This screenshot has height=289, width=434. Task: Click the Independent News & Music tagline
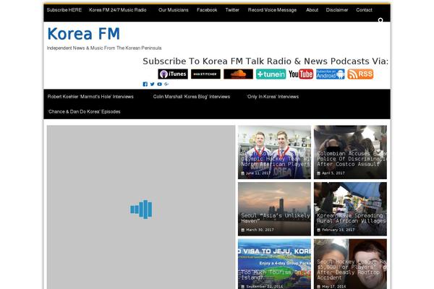coord(104,48)
